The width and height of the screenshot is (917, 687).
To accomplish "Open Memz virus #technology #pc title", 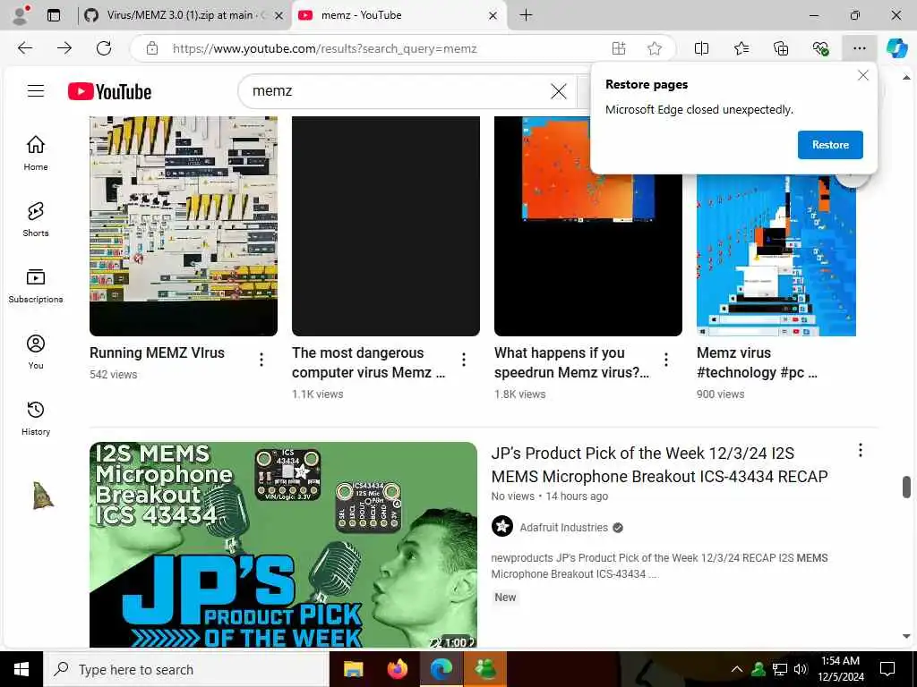I will coord(757,363).
